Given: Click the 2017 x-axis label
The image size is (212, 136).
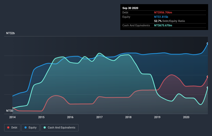Looking at the screenshot, I should coord(99,117).
